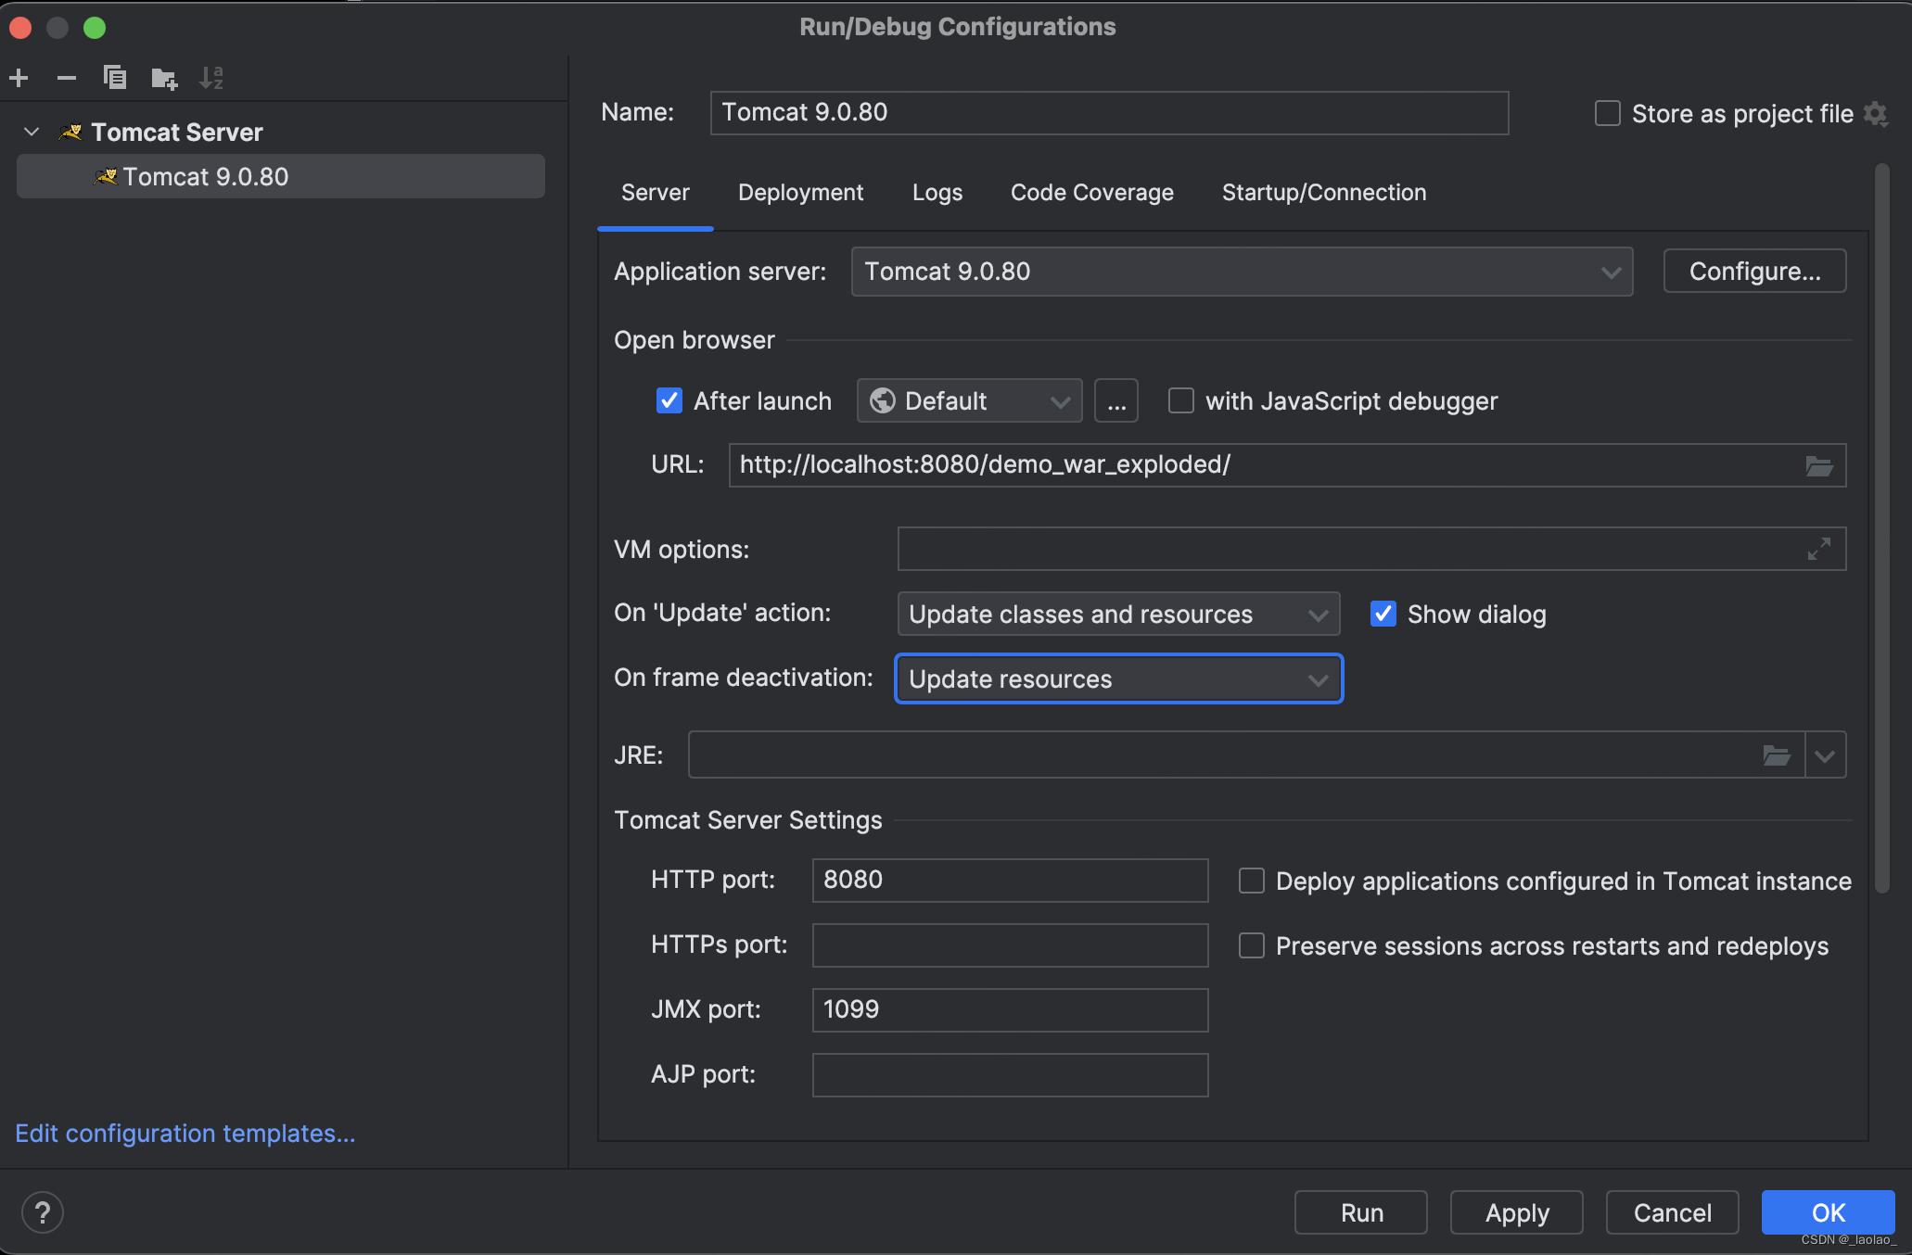Enable Preserve sessions across restarts and redeploys
1912x1255 pixels.
click(1252, 945)
